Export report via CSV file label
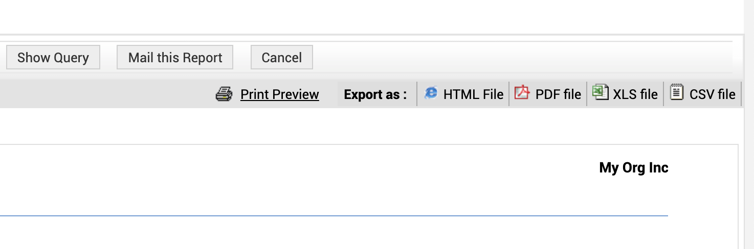This screenshot has width=754, height=249. tap(712, 94)
